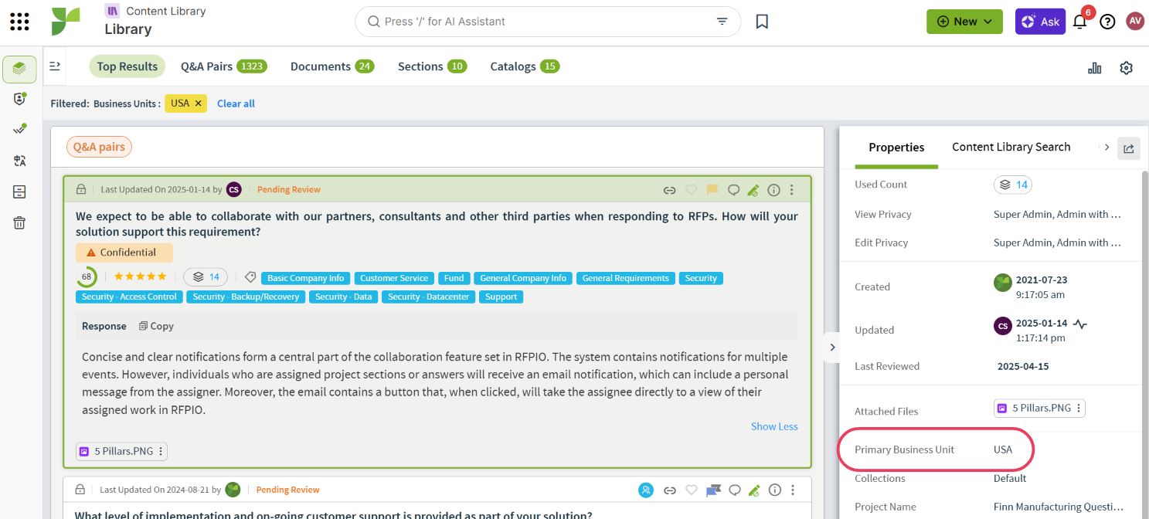Open options for 5 Pillars.PNG in the Q&A card
Screen dimensions: 1149x519
point(161,452)
